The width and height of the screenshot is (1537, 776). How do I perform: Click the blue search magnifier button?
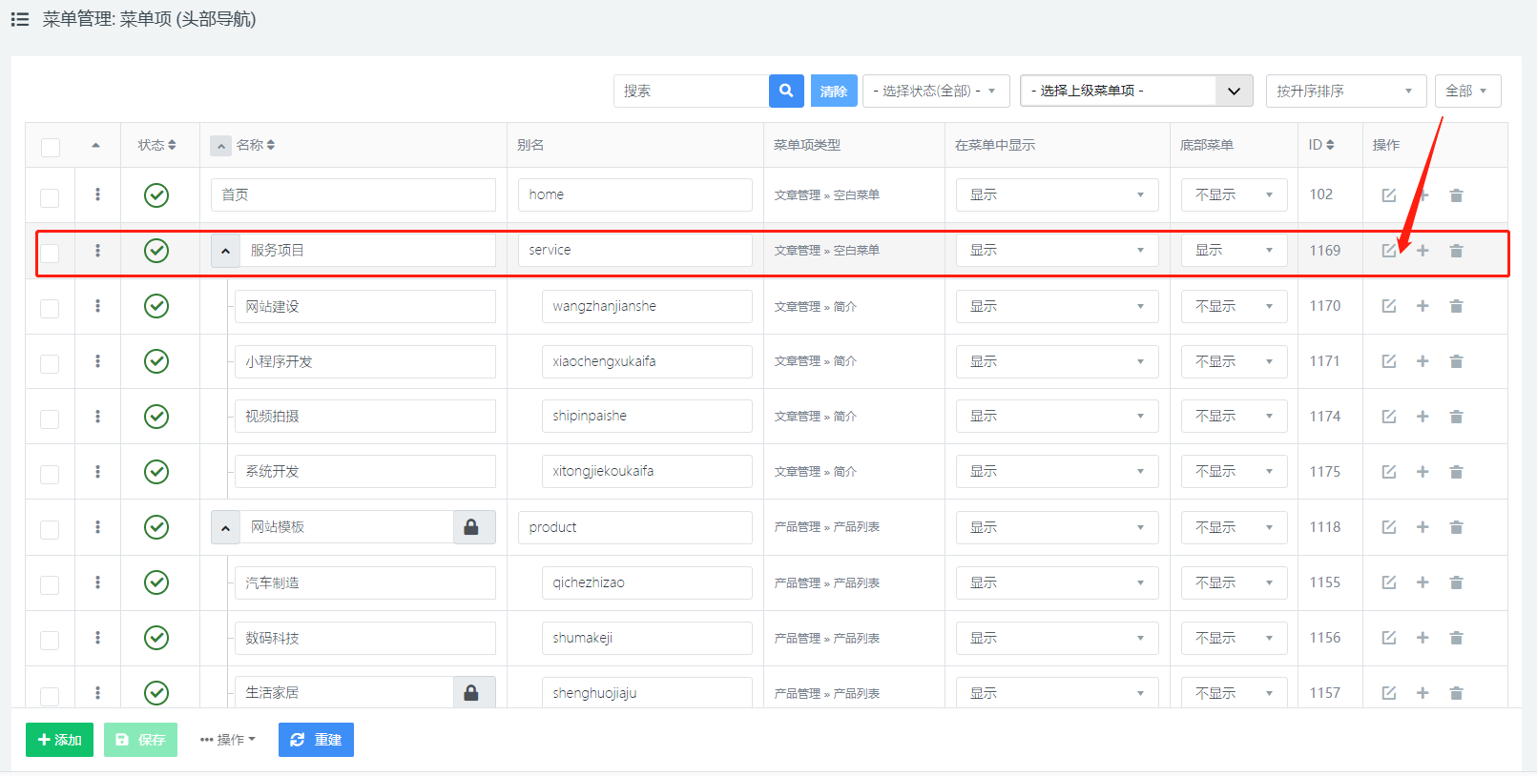pyautogui.click(x=786, y=91)
